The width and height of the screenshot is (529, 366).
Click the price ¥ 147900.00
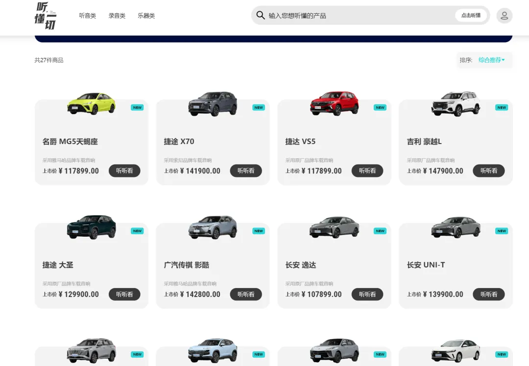443,171
